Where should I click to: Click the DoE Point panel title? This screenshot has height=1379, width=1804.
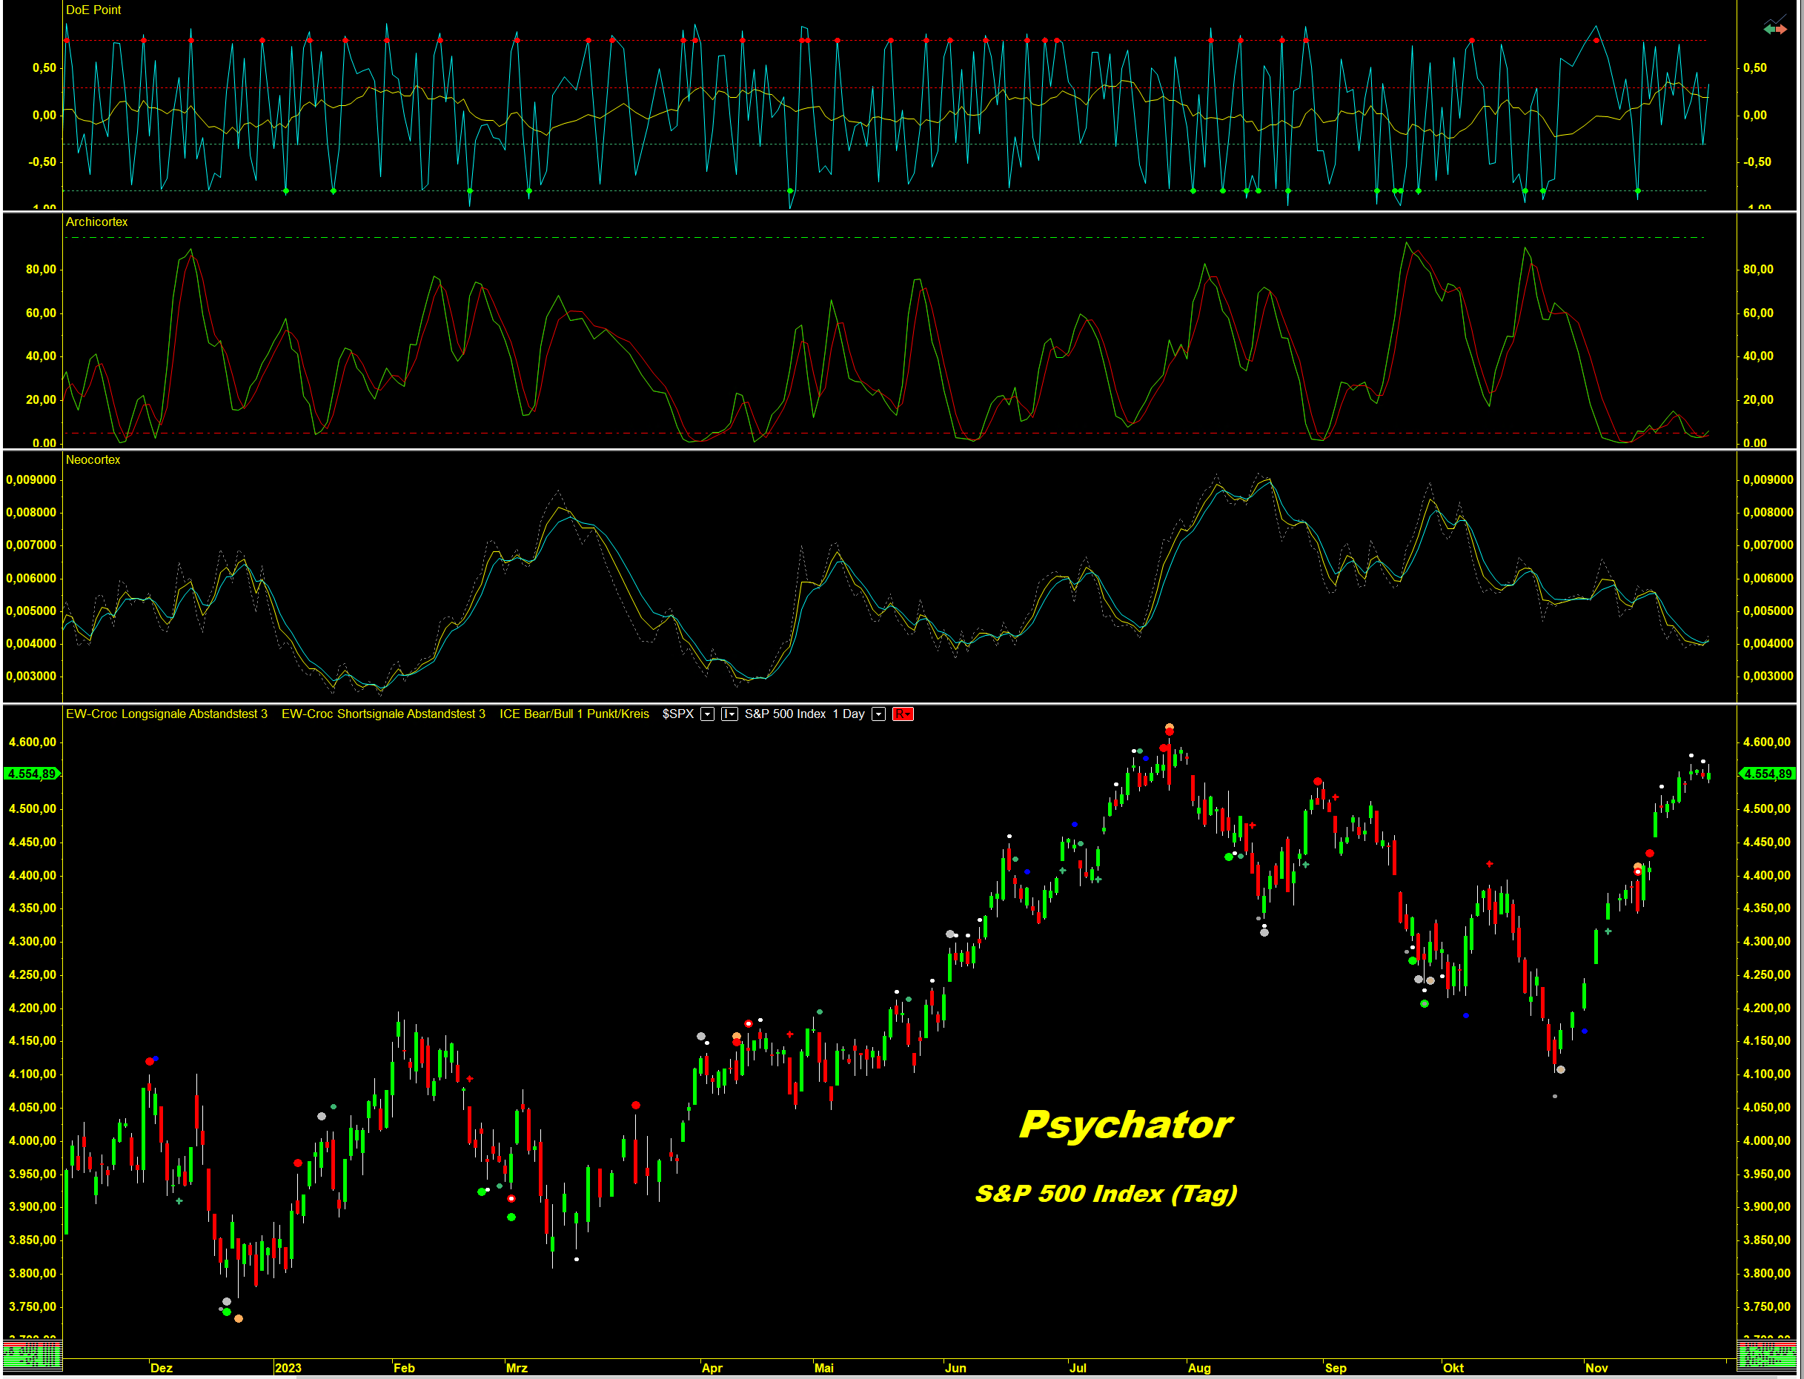(x=93, y=10)
